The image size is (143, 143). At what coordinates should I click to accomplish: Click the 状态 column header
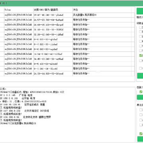(x=102, y=10)
